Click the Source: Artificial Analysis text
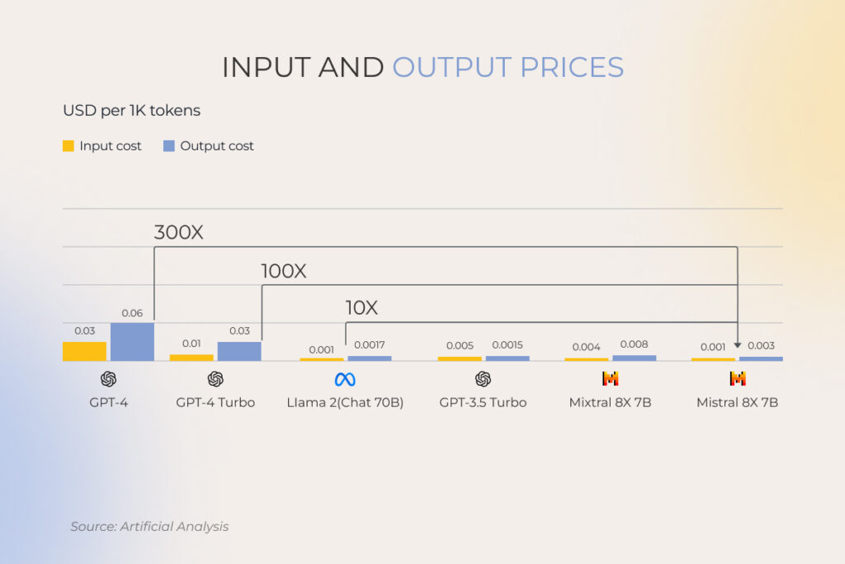Screen dimensions: 845x564 tap(149, 526)
